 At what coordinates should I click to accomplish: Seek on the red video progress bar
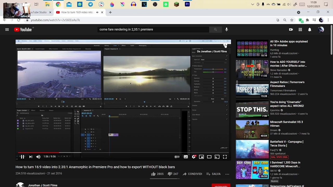click(x=39, y=152)
